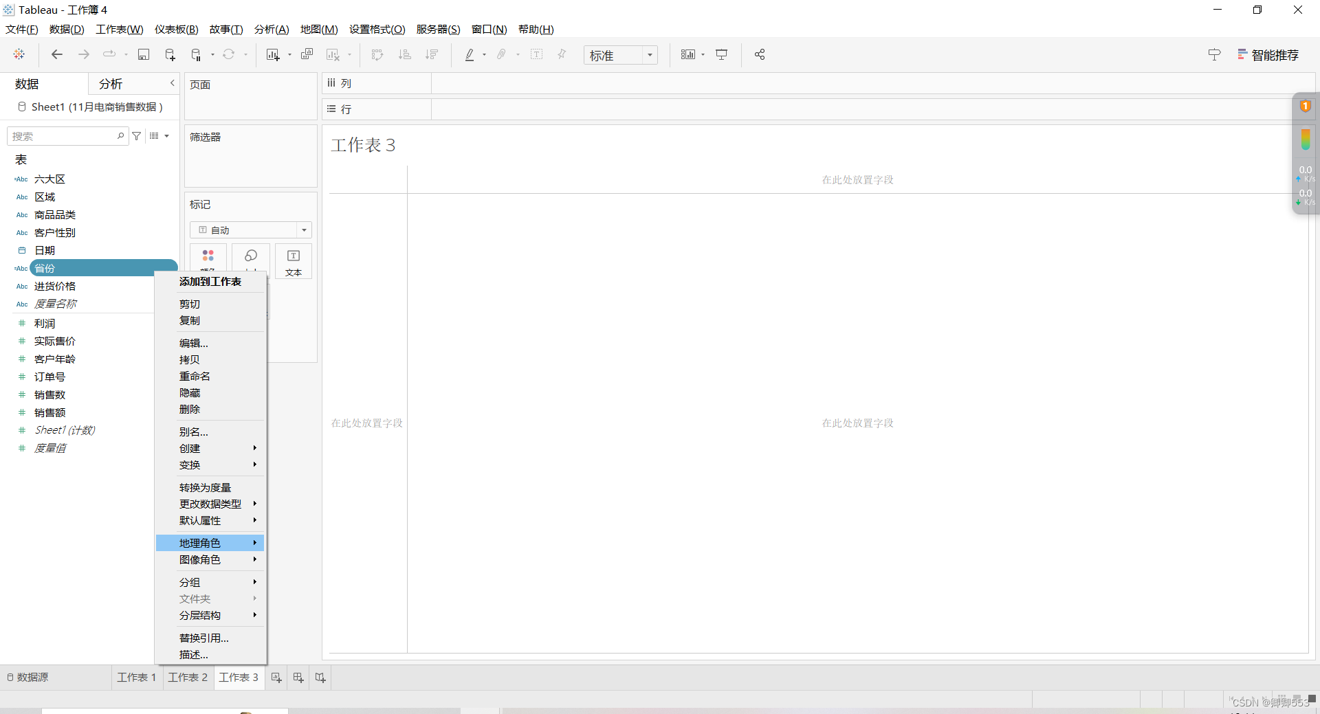Sort ascending toolbar icon
The width and height of the screenshot is (1320, 714).
405,54
